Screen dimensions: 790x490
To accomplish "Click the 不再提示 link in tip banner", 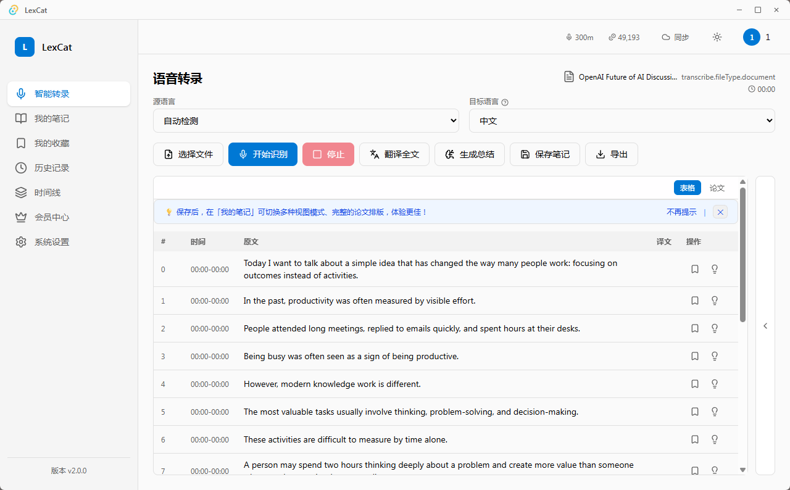I will [681, 212].
